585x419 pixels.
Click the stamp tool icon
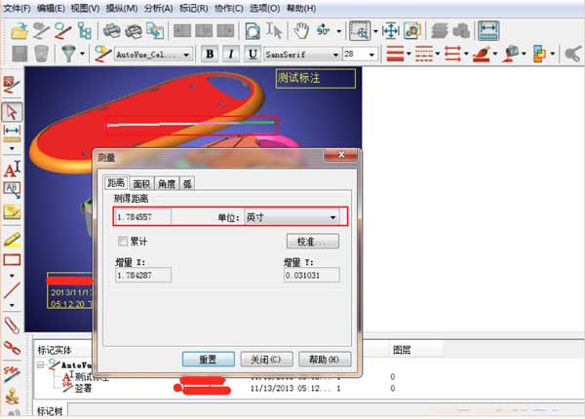(x=12, y=396)
